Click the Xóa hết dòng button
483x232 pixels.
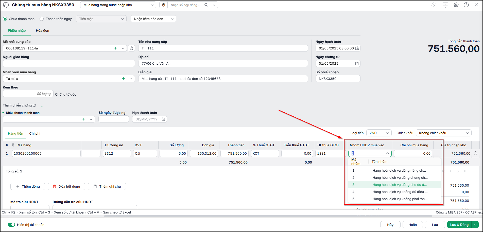66,186
